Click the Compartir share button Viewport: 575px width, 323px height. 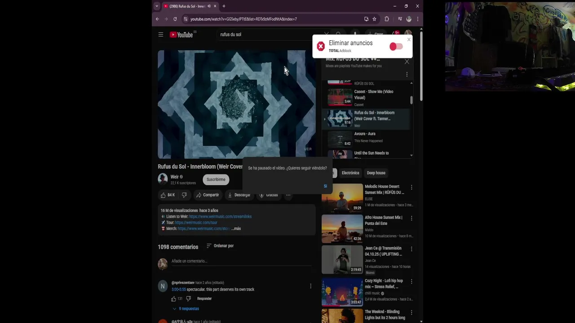[208, 195]
